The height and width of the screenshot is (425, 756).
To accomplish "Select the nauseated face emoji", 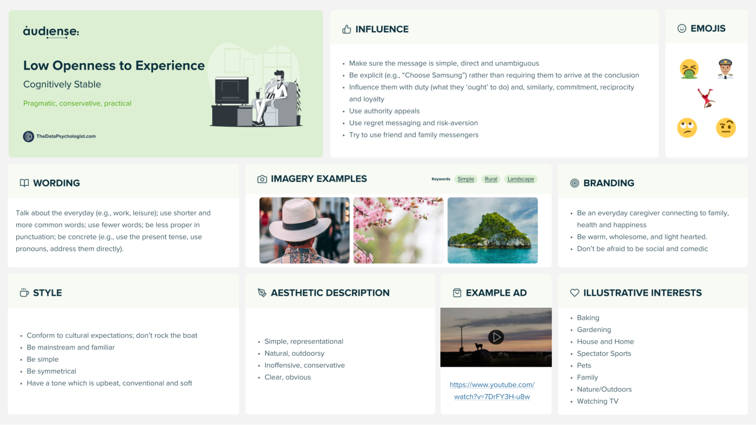I will 689,69.
